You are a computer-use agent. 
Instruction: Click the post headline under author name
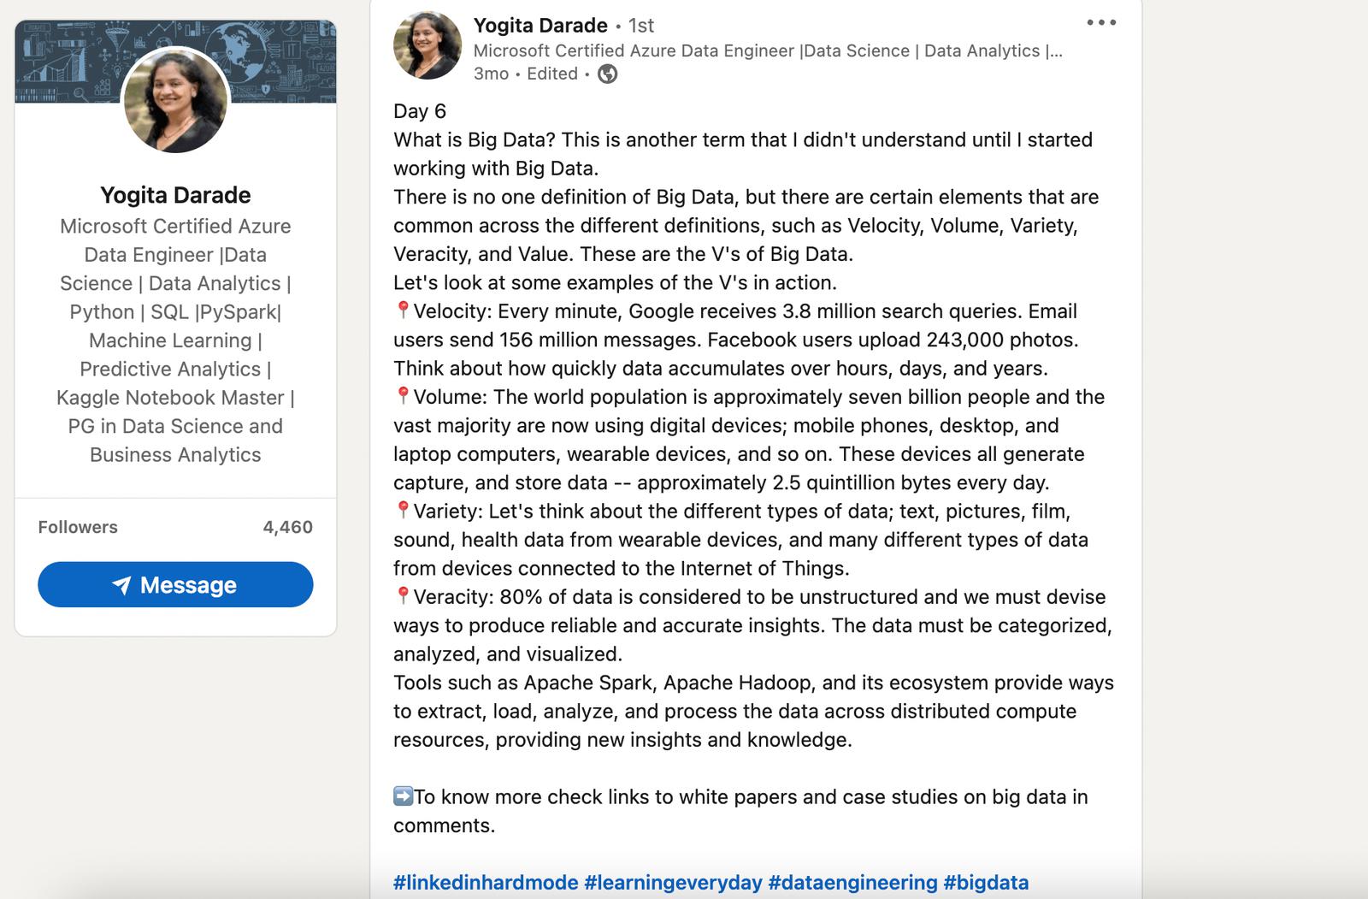tap(768, 50)
